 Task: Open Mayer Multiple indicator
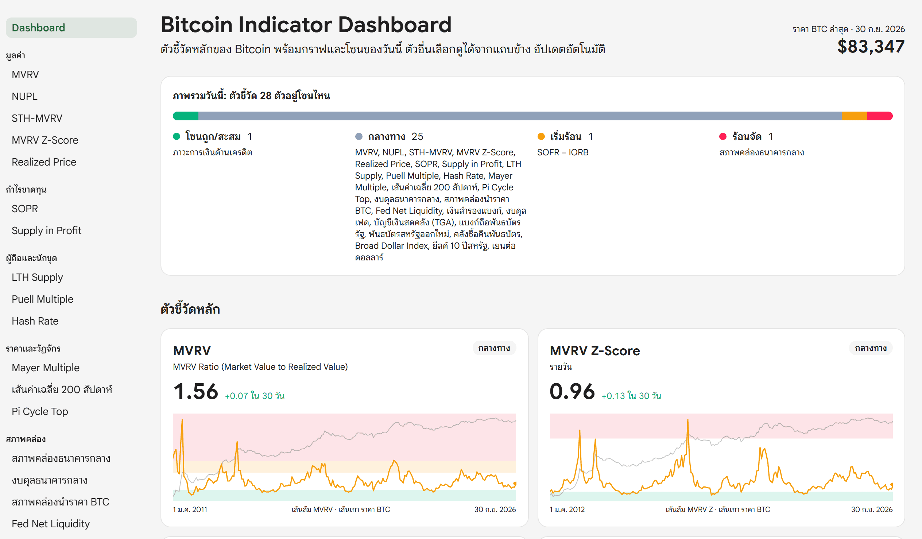tap(45, 368)
